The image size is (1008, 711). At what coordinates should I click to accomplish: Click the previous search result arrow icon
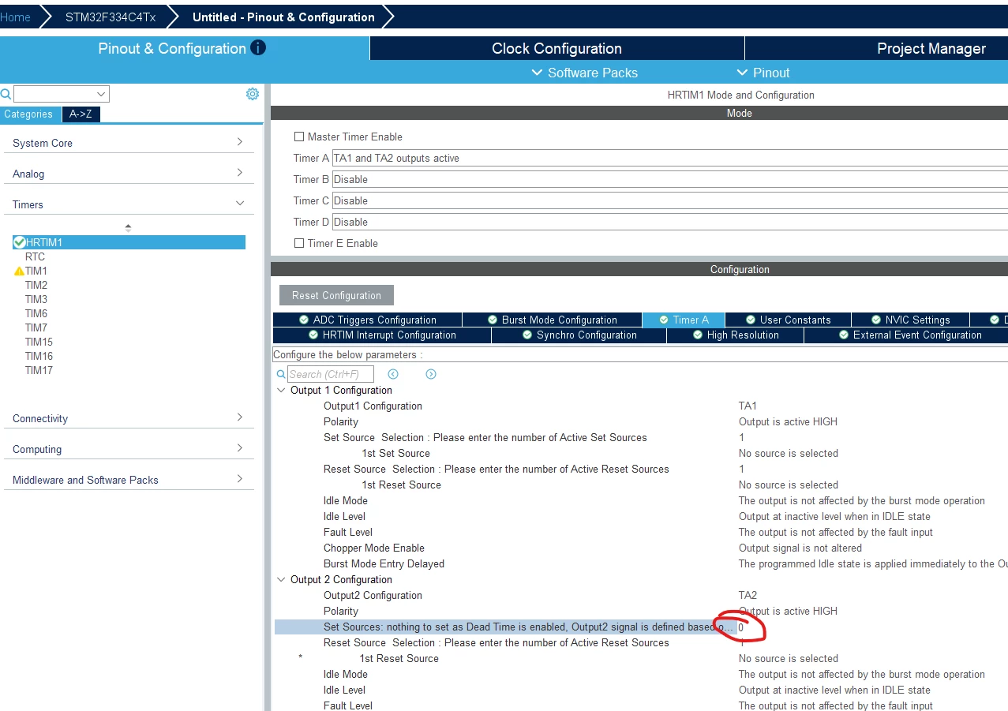point(393,374)
